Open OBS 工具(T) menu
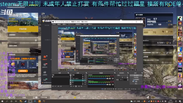The width and height of the screenshot is (183, 103). [x=85, y=24]
